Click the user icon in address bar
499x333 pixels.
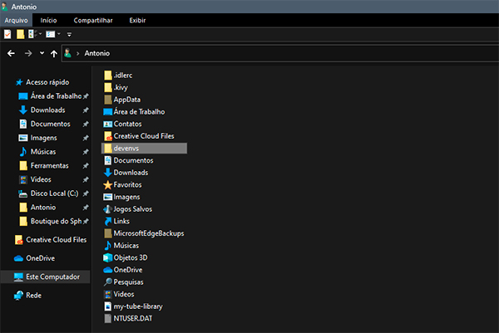(x=67, y=53)
